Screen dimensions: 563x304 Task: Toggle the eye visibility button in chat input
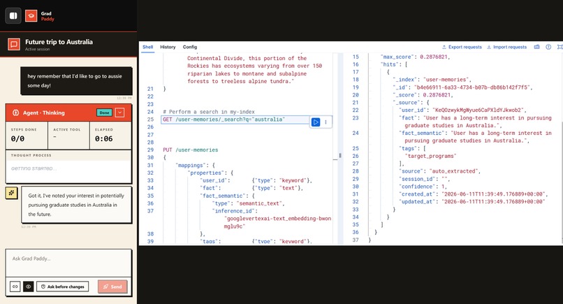(29, 287)
